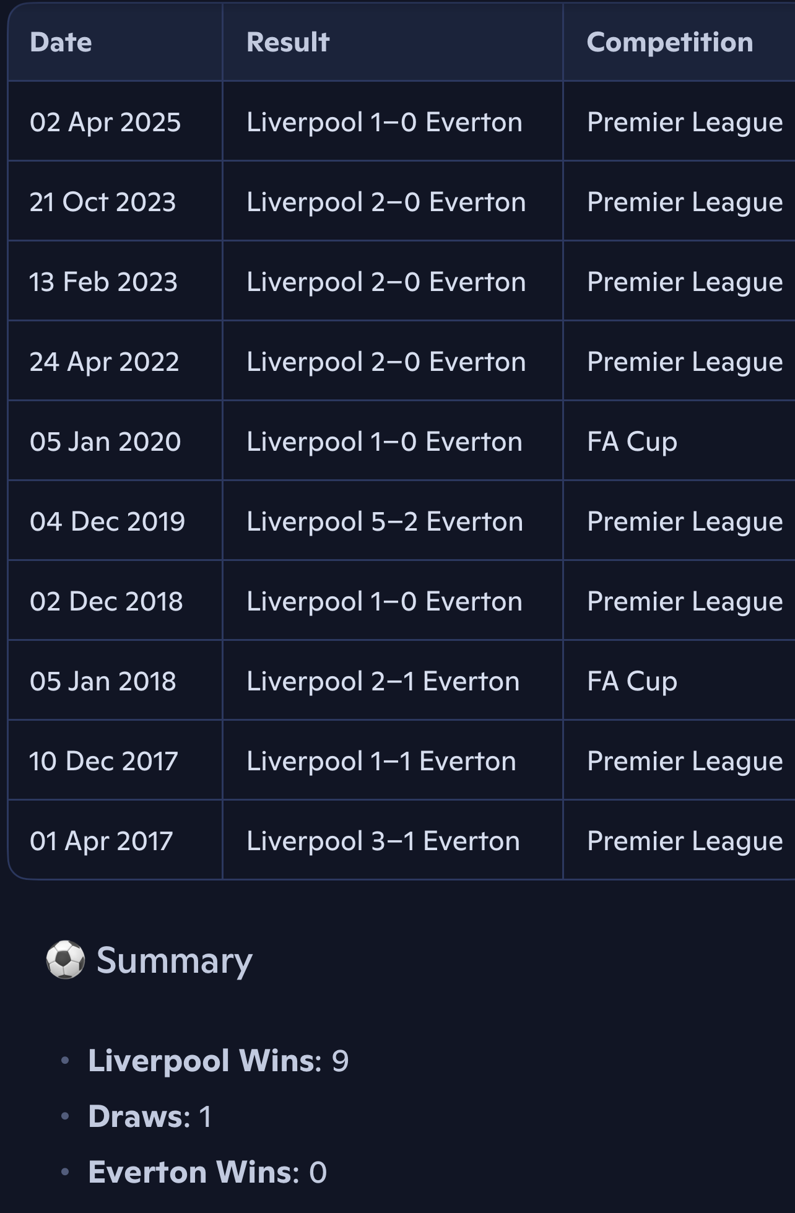Viewport: 795px width, 1213px height.
Task: Click the 04 Dec 2019 date cell
Action: point(107,521)
